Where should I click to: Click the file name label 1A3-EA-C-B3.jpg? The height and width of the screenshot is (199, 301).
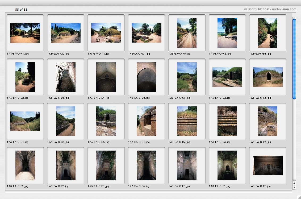pos(58,98)
